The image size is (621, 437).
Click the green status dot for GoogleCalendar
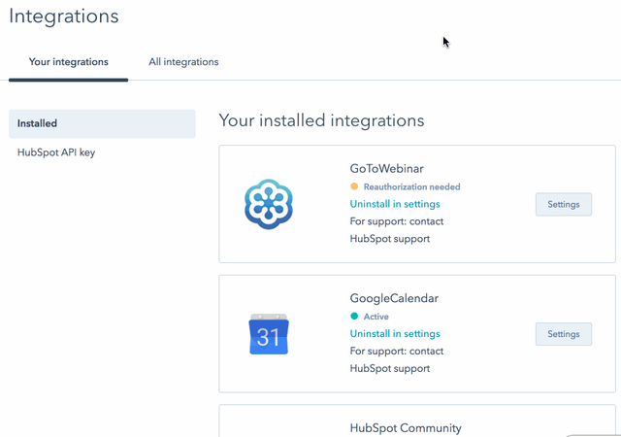point(354,316)
